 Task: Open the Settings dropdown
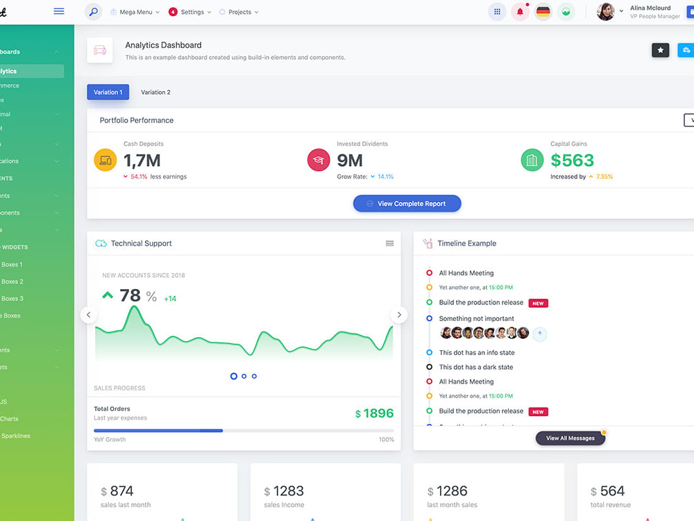[x=190, y=12]
